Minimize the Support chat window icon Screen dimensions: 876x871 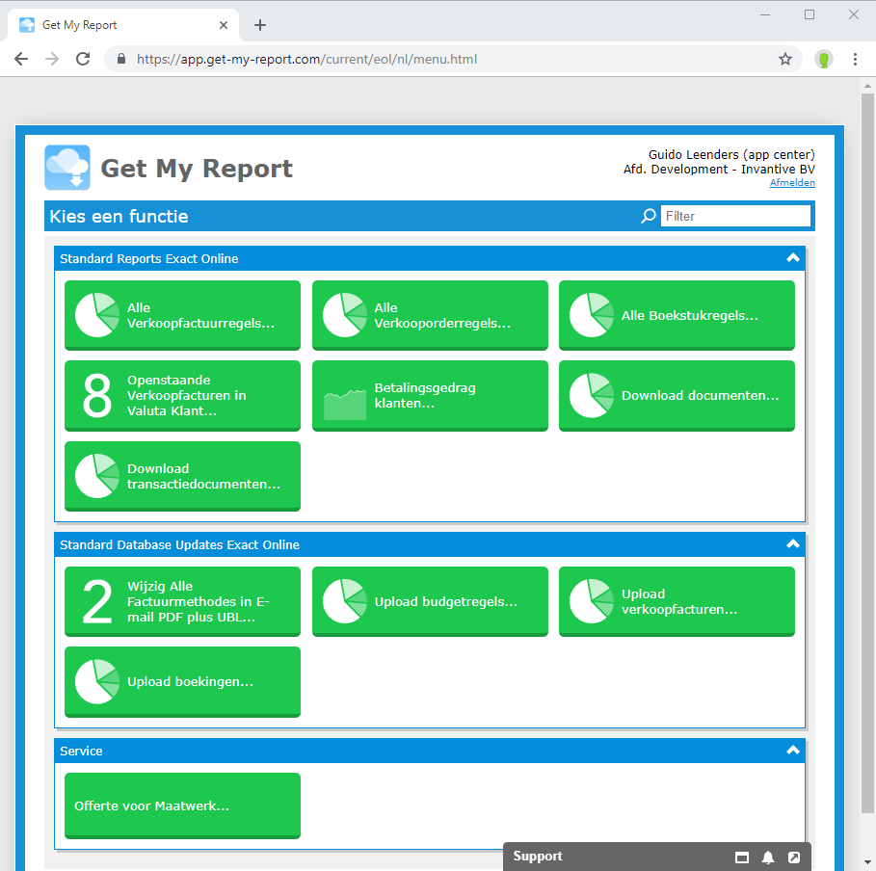[741, 858]
